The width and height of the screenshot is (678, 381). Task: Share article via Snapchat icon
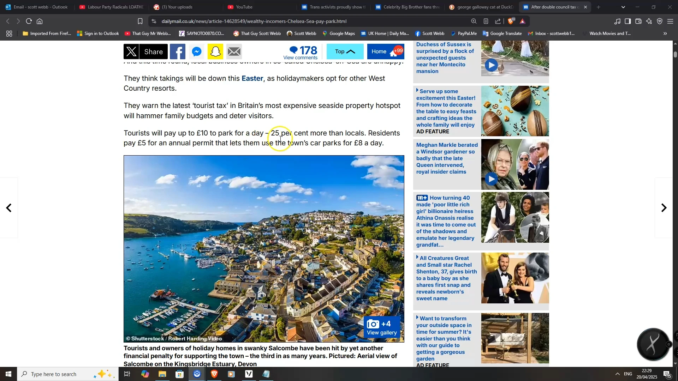pyautogui.click(x=215, y=52)
